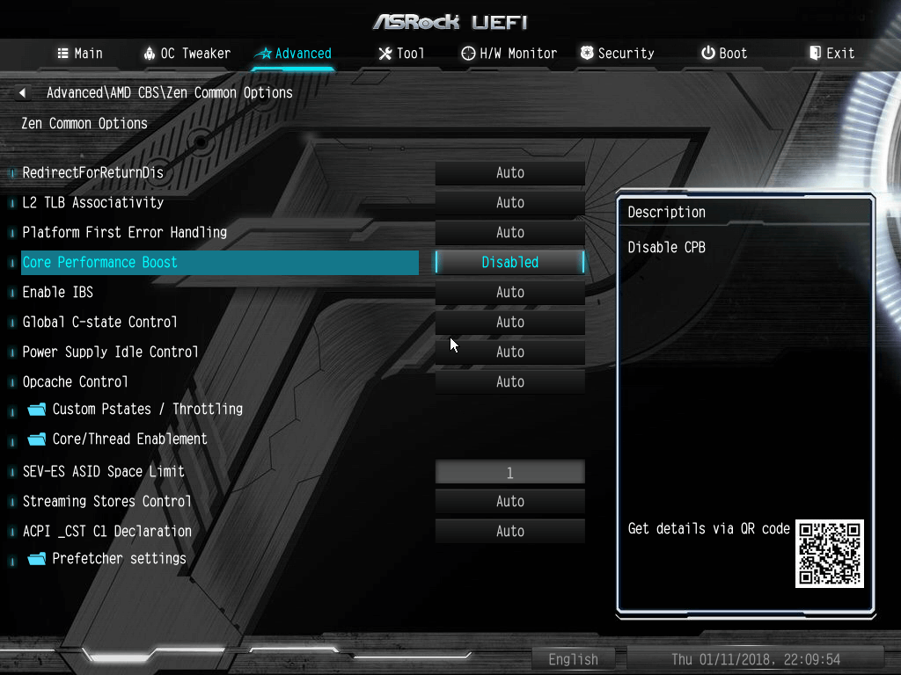This screenshot has height=675, width=901.
Task: Click the Security shield tab icon
Action: (587, 54)
